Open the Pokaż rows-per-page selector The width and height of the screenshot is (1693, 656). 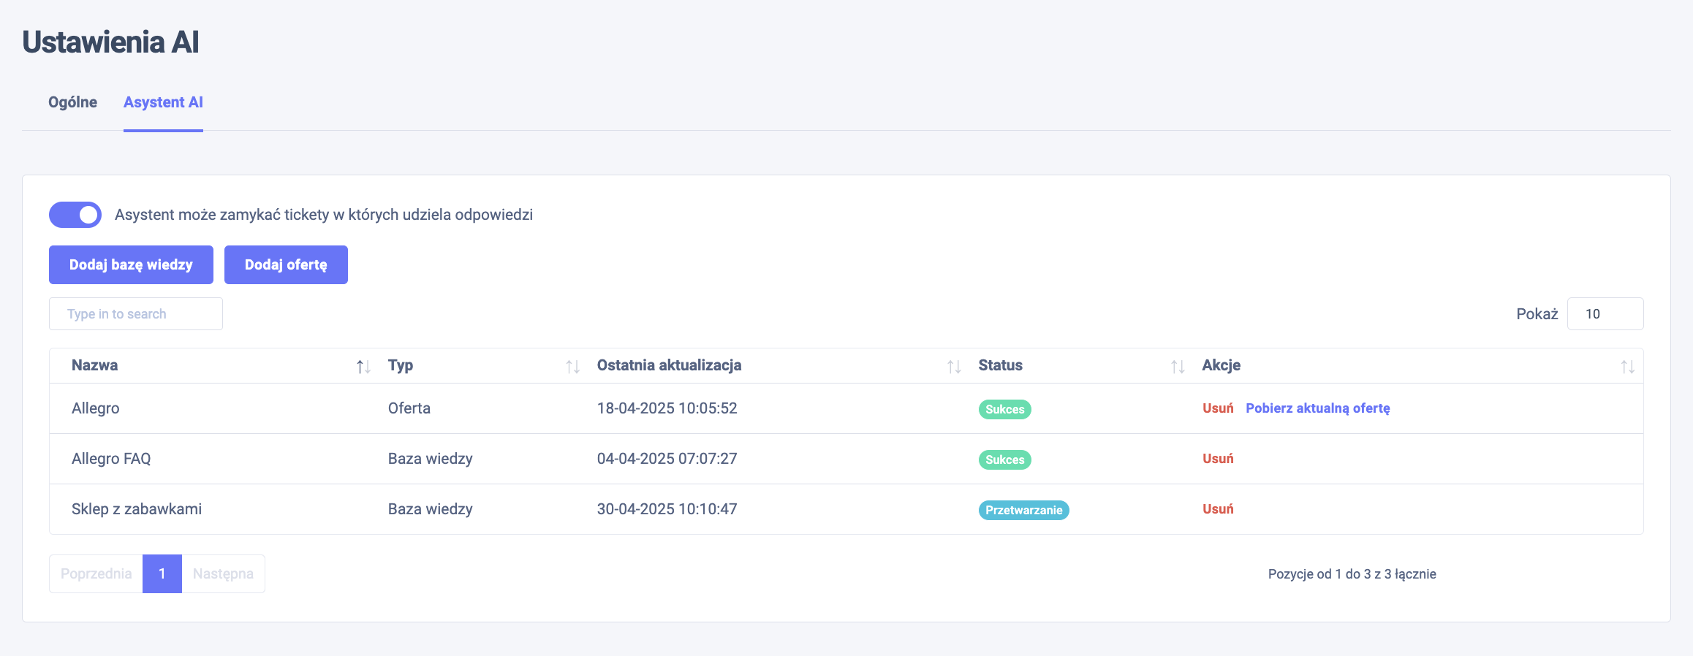[x=1605, y=314]
